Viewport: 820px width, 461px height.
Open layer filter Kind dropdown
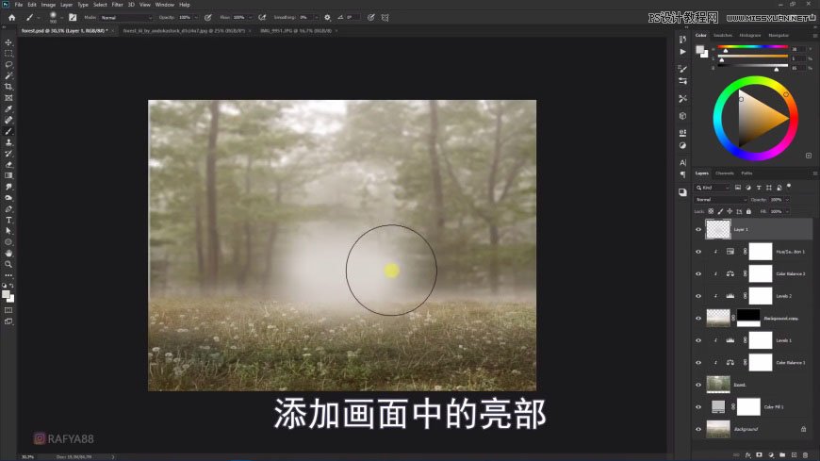pos(713,188)
